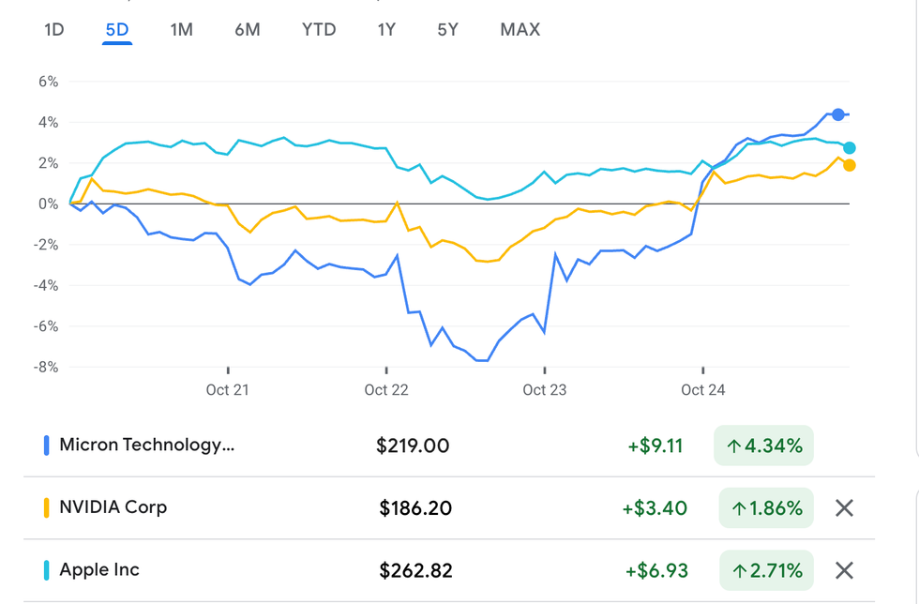The width and height of the screenshot is (919, 604).
Task: Click Apple's cyan chart endpoint dot
Action: pos(849,147)
